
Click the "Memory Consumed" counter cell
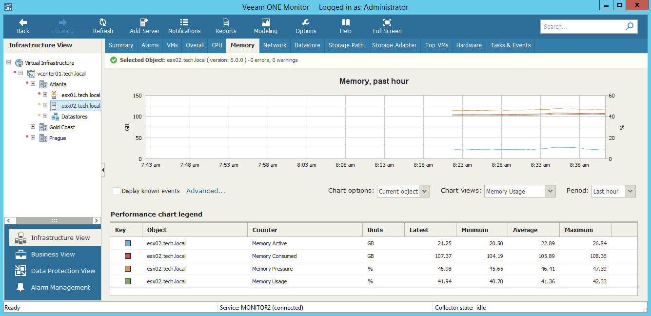[275, 256]
